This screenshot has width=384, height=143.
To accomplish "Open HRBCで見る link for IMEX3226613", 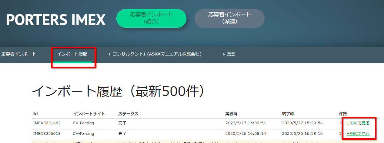I will [x=358, y=133].
